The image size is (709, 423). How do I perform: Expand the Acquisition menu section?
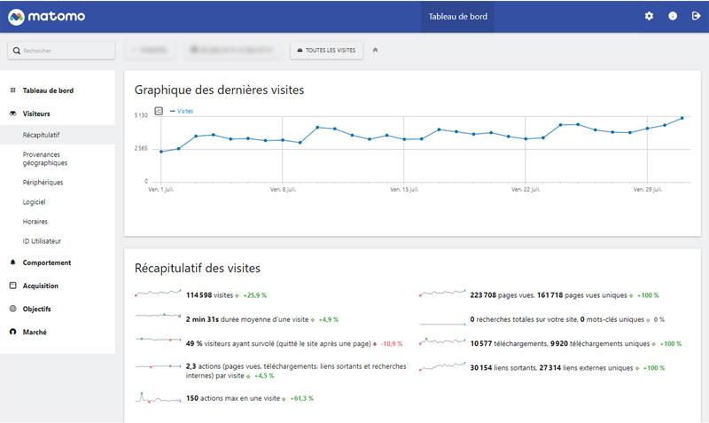coord(41,286)
